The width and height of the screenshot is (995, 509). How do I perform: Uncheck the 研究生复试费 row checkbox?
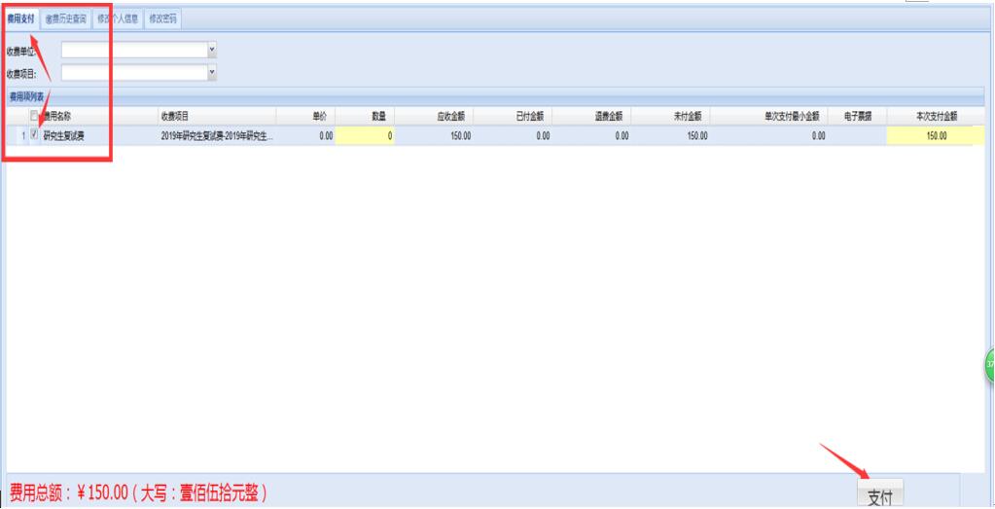35,135
